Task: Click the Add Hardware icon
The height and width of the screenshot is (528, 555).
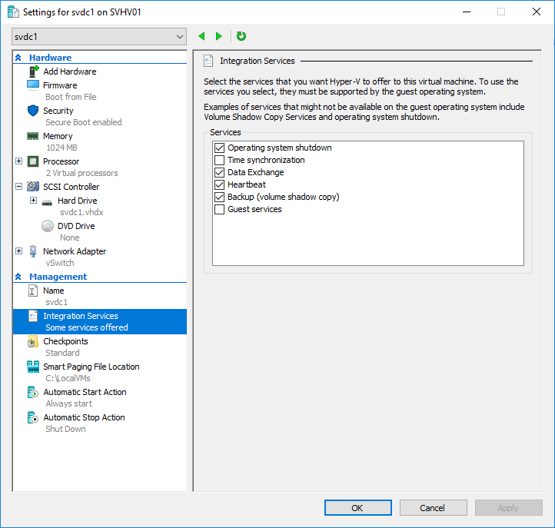Action: tap(33, 71)
